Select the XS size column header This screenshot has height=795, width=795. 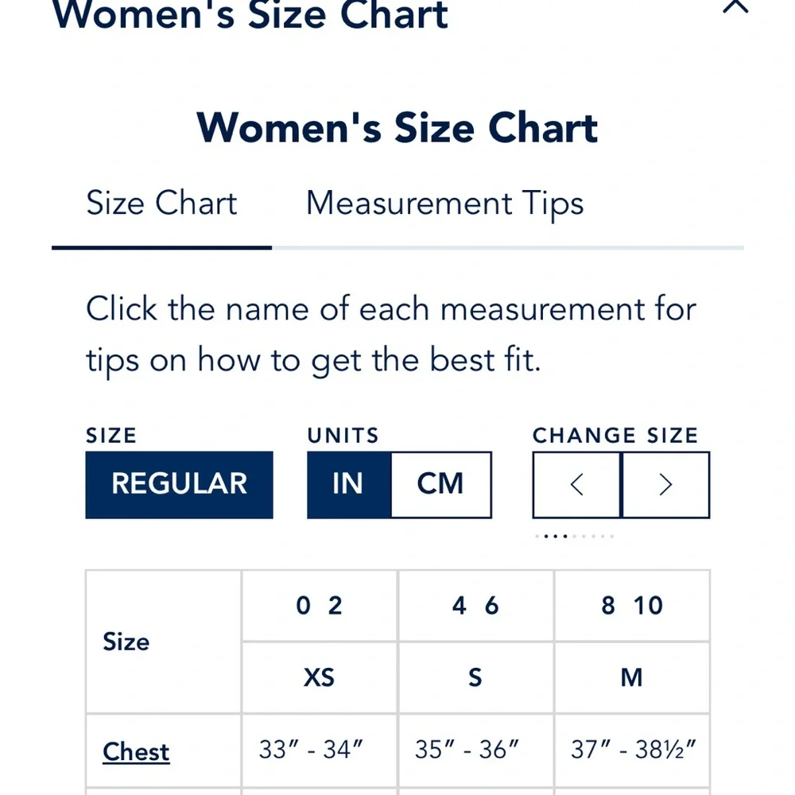coord(319,677)
